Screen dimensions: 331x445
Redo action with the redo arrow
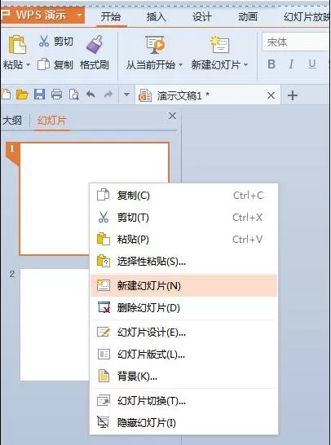(x=108, y=94)
